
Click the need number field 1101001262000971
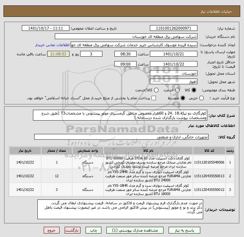(x=174, y=28)
